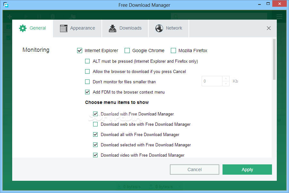Enable Mozilla Firefox monitoring
Screen dimensions: 289x193
coord(173,51)
